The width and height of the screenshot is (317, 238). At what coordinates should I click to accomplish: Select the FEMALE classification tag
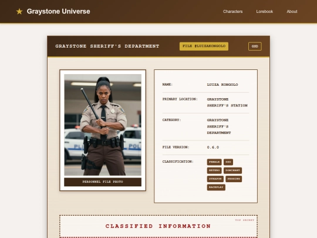click(x=214, y=162)
